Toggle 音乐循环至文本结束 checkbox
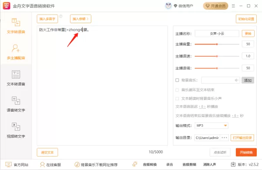The height and width of the screenshot is (170, 262). pos(177,90)
